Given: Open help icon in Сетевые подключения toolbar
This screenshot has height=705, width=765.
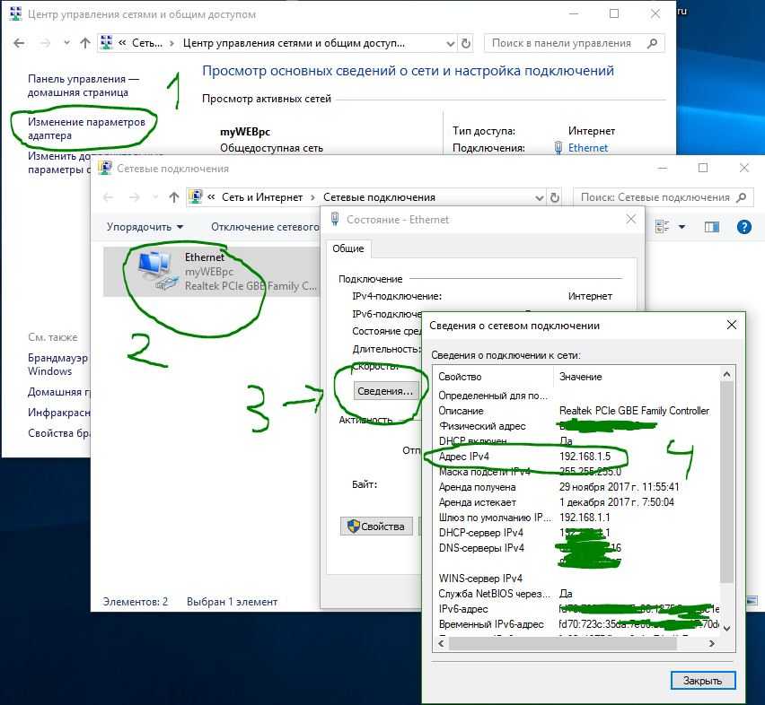Looking at the screenshot, I should click(743, 227).
